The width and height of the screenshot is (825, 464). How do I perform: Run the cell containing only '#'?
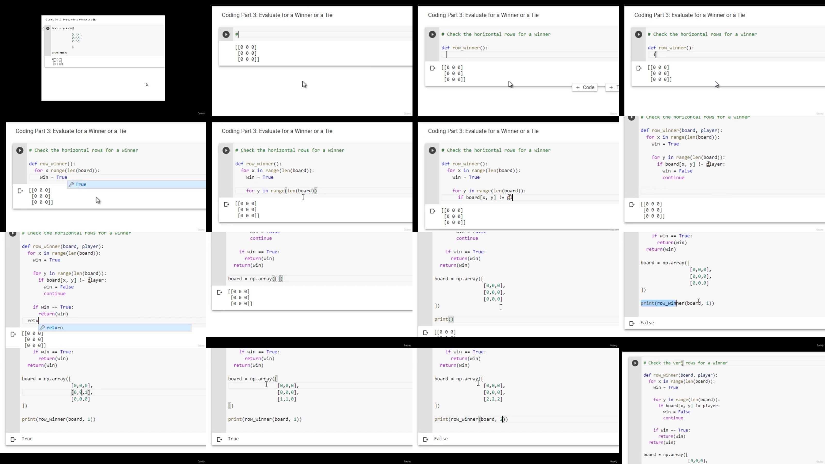[226, 34]
